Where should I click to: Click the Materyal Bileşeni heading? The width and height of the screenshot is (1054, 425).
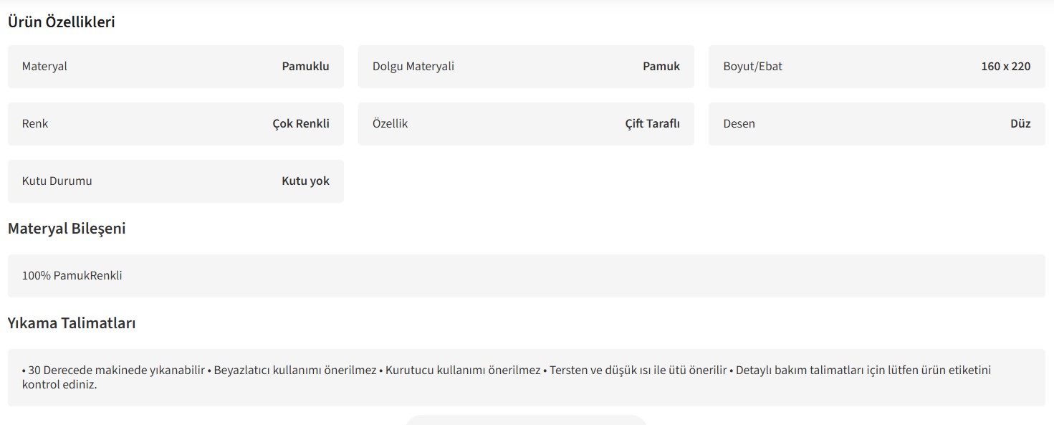point(67,229)
